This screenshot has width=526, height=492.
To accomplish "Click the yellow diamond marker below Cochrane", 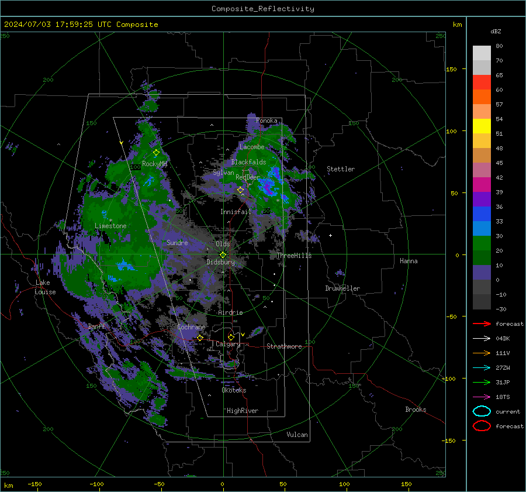I will click(200, 338).
